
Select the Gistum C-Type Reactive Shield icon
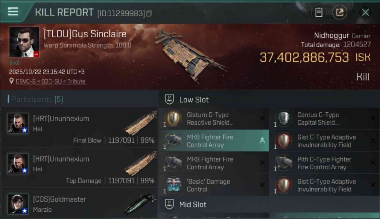[173, 119]
